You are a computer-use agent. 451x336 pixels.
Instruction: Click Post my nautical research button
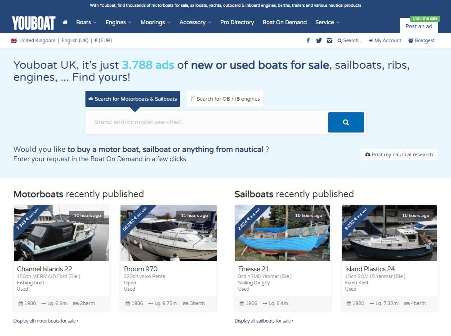399,155
